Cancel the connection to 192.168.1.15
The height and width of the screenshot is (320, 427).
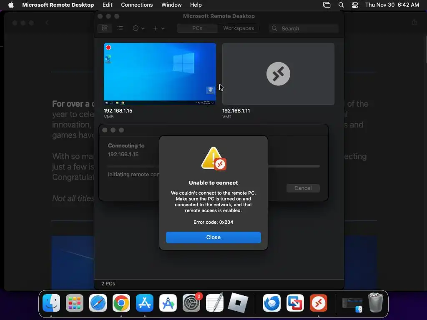pyautogui.click(x=303, y=188)
